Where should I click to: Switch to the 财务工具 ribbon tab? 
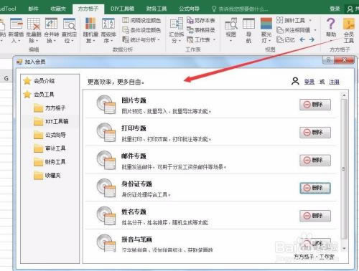point(157,9)
